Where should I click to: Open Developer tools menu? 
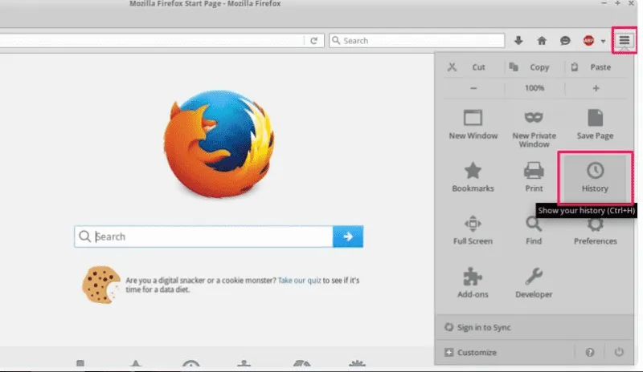coord(534,282)
